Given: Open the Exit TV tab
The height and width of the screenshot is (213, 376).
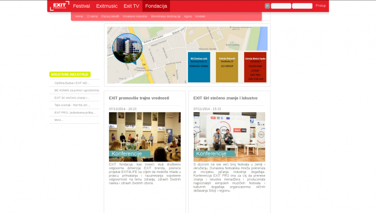Looking at the screenshot, I should (131, 6).
